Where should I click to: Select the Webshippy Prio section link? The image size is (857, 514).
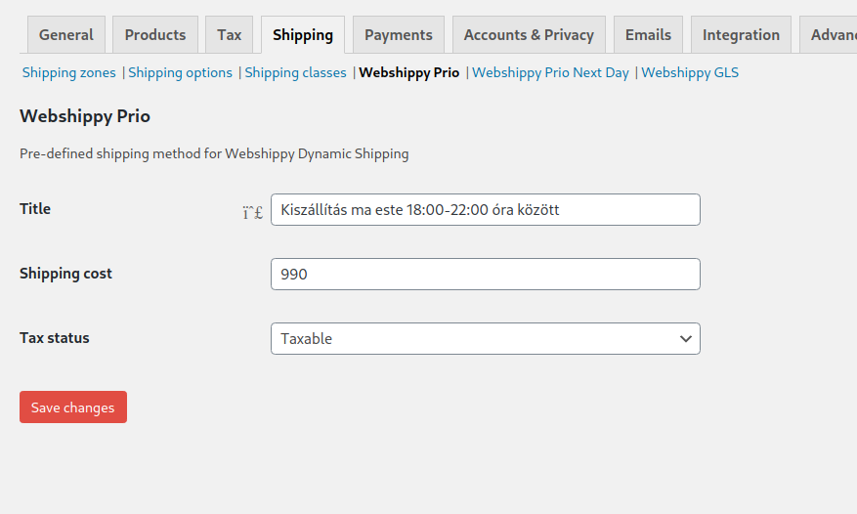click(409, 72)
